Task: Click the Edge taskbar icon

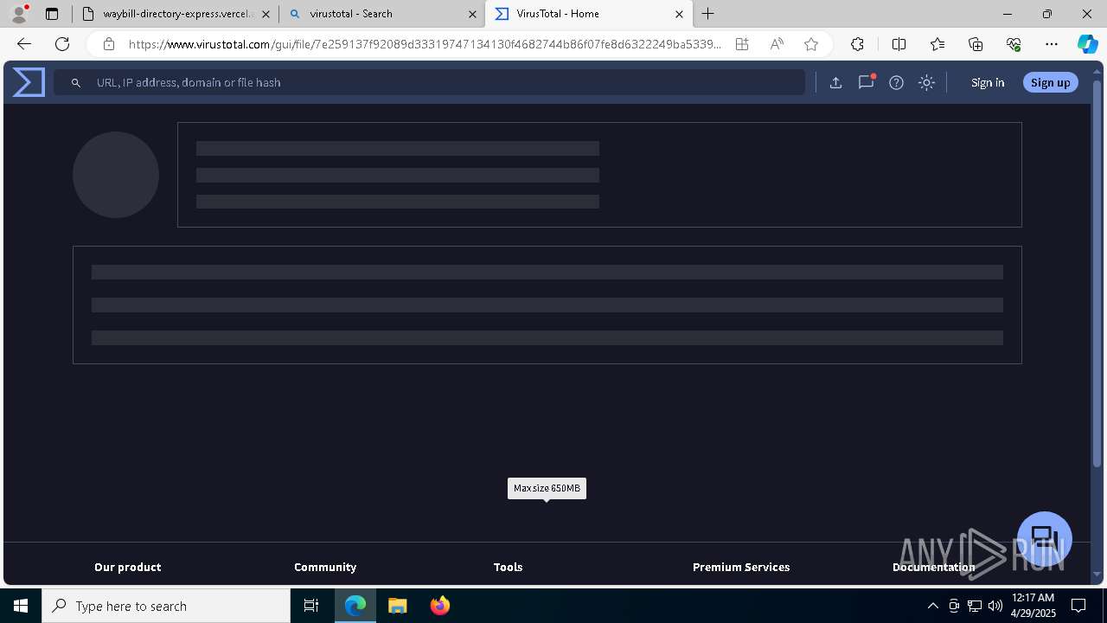Action: pos(355,606)
